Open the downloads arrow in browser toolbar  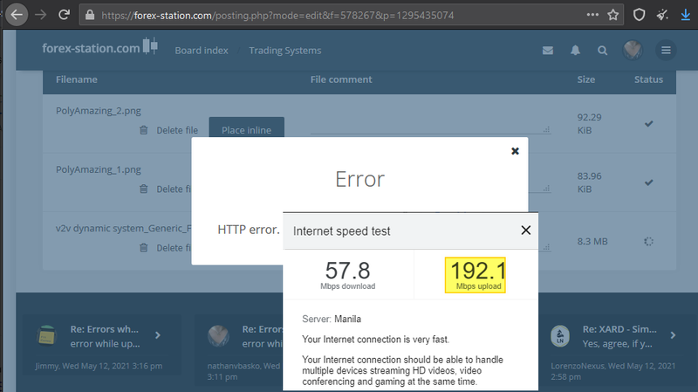click(686, 15)
